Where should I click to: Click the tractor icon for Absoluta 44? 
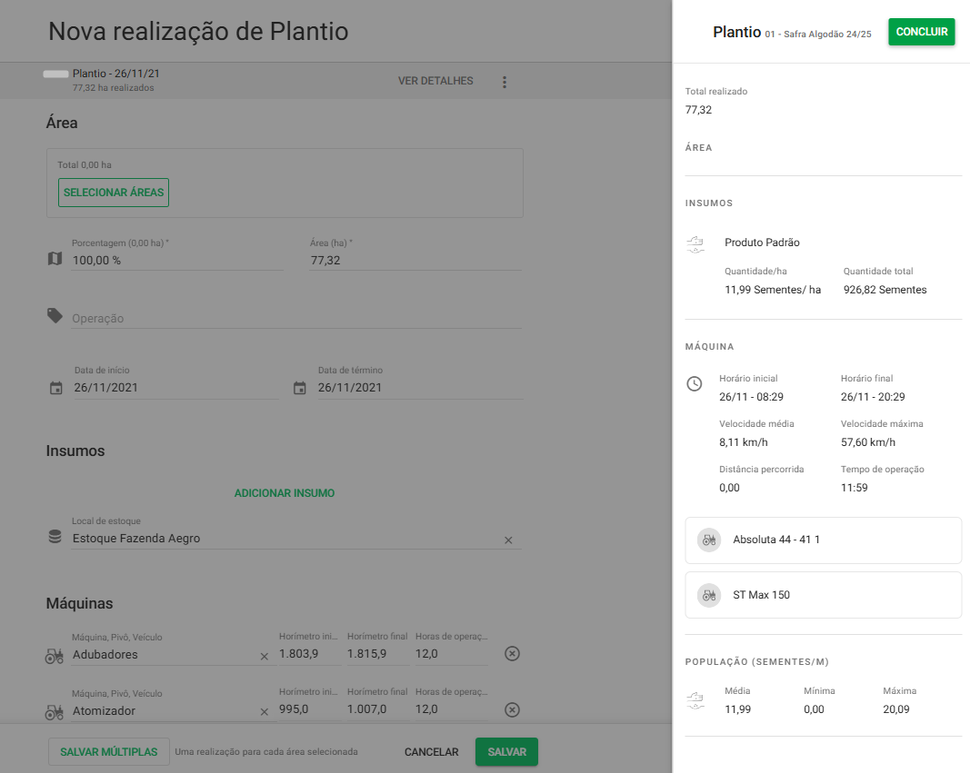709,540
